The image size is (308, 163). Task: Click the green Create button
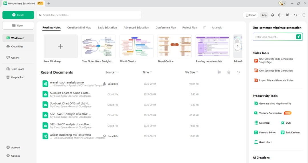click(x=18, y=15)
